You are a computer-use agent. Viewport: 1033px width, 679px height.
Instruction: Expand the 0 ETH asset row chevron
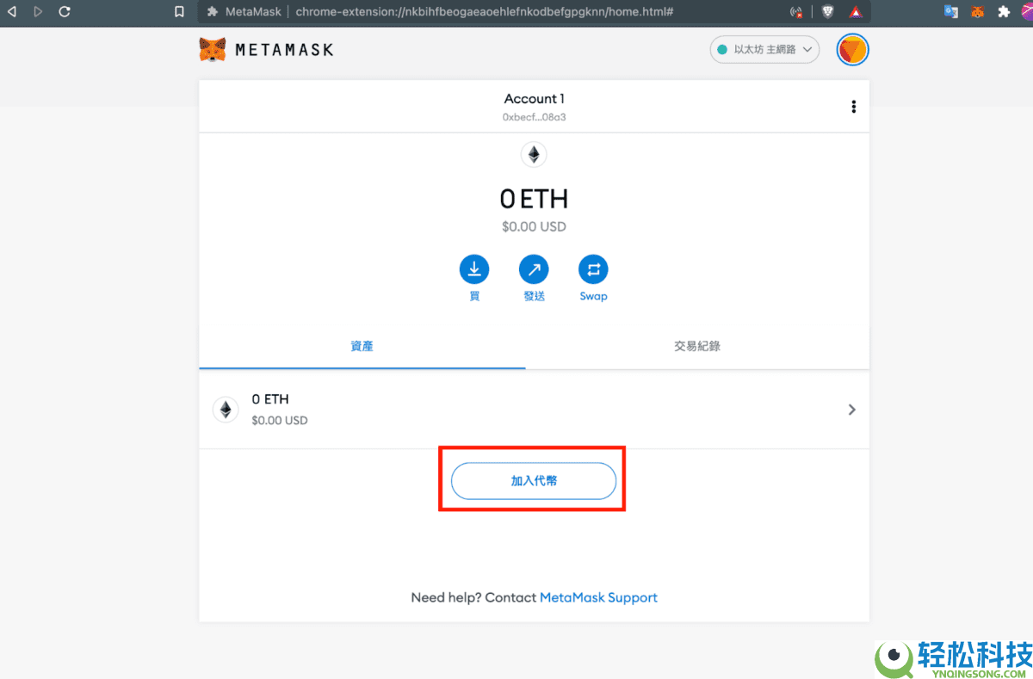point(851,410)
